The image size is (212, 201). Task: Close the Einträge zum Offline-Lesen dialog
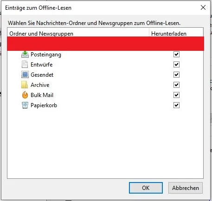[x=203, y=7]
